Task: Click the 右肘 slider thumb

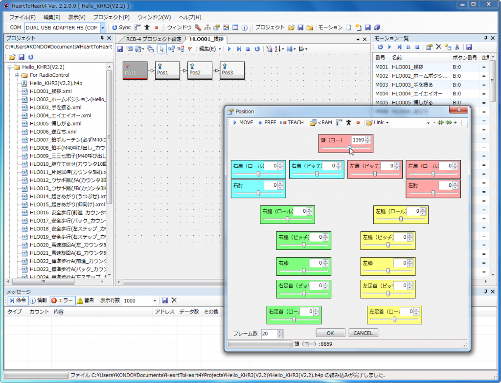Action: coord(258,193)
